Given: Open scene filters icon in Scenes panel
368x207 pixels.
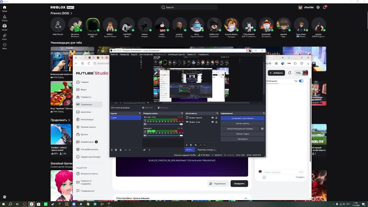Looking at the screenshot, I should [x=121, y=150].
